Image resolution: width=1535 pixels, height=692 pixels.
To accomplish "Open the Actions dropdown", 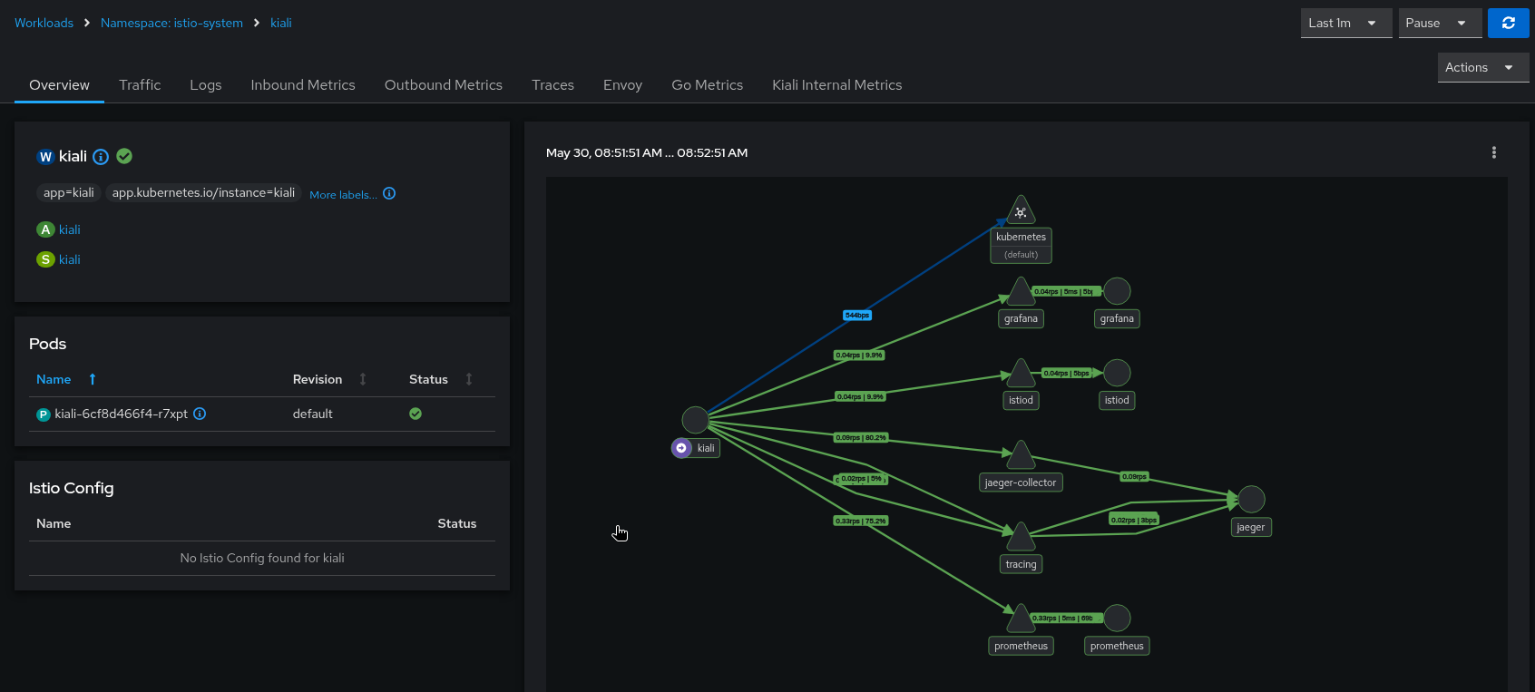I will pos(1482,67).
